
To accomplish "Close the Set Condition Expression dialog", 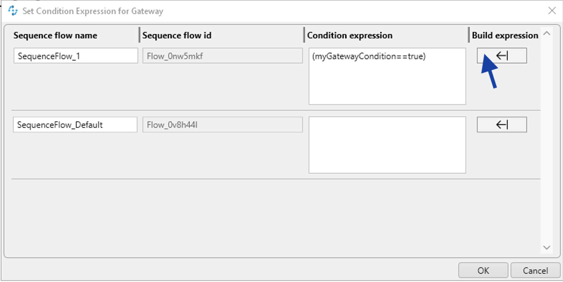I will tap(553, 11).
